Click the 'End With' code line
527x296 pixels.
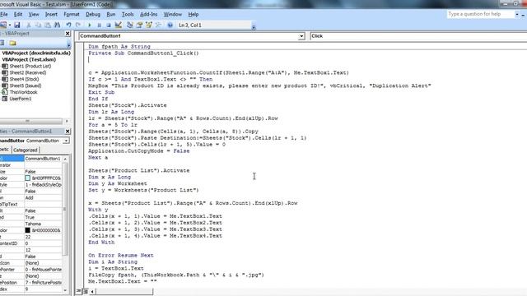pos(101,243)
